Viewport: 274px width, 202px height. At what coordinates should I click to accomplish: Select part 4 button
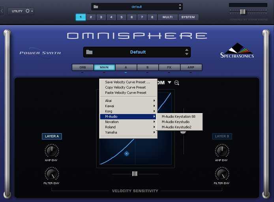tap(111, 17)
